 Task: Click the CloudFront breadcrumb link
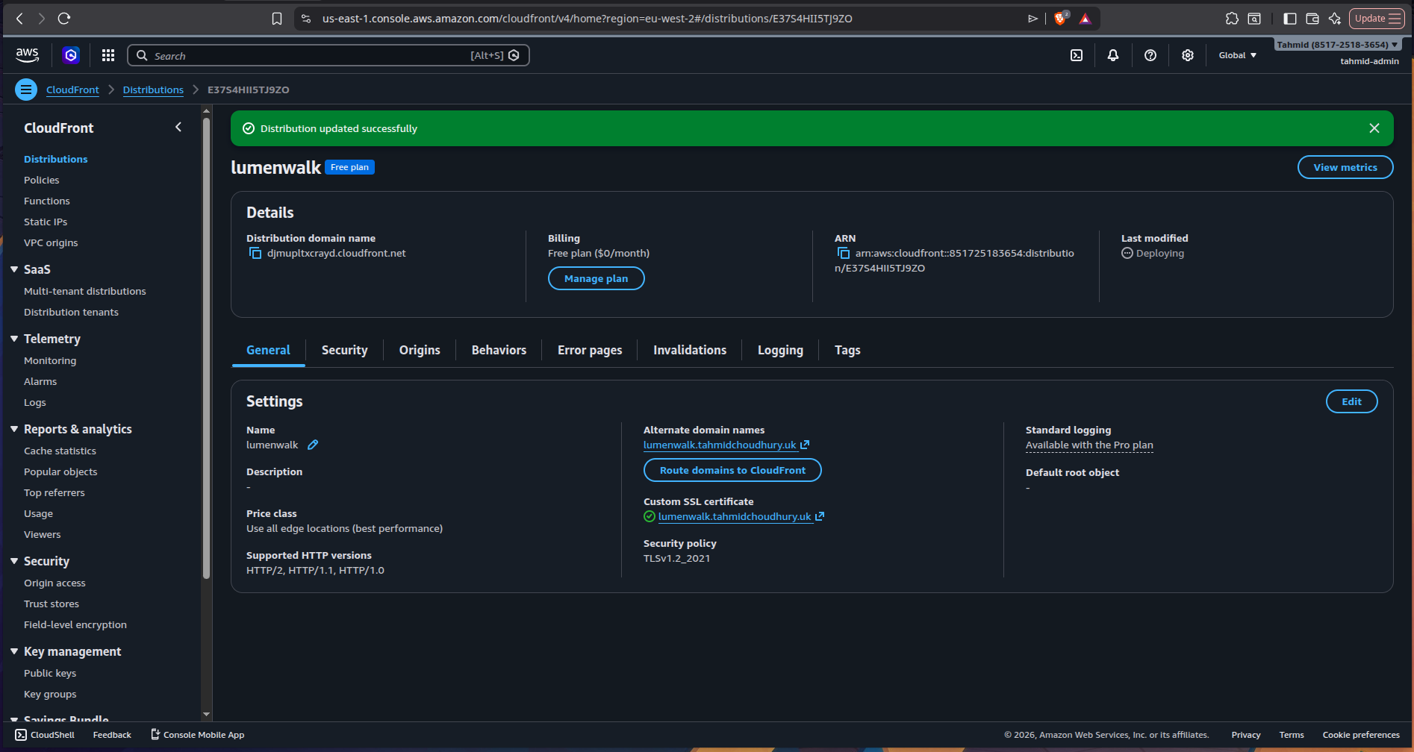point(72,90)
